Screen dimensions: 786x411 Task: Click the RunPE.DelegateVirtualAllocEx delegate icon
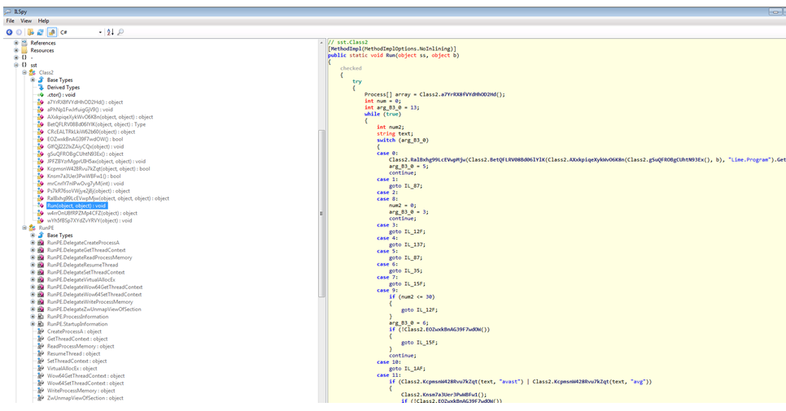point(41,279)
